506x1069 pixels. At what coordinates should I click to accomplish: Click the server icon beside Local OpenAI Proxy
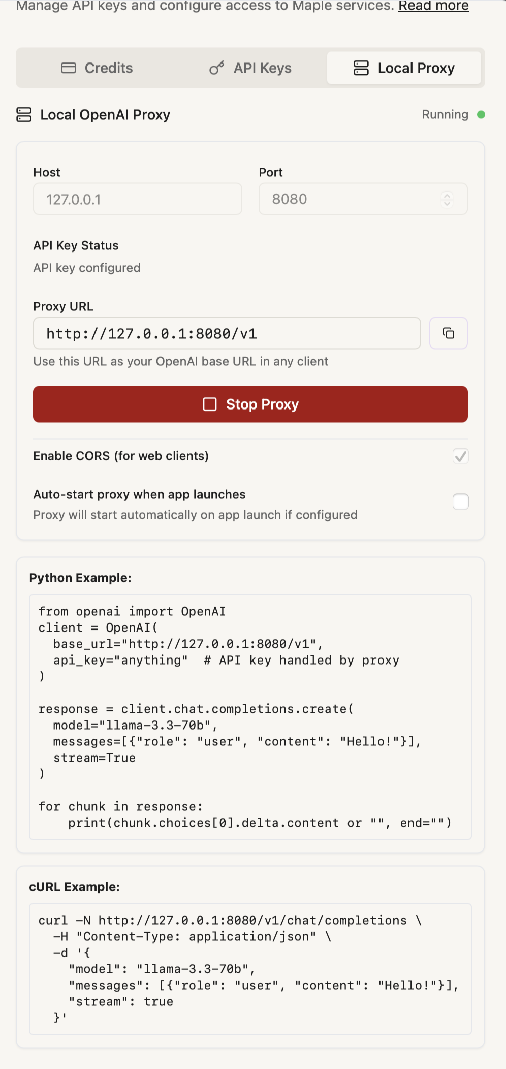tap(24, 115)
